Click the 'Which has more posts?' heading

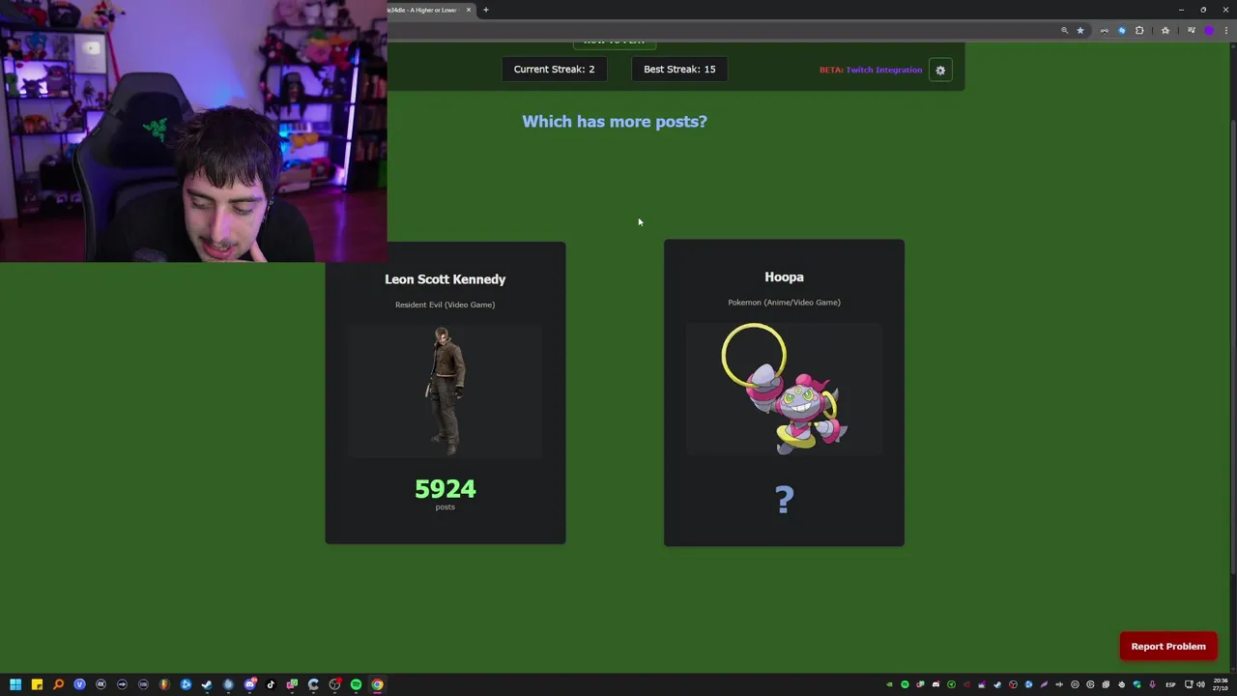tap(615, 122)
